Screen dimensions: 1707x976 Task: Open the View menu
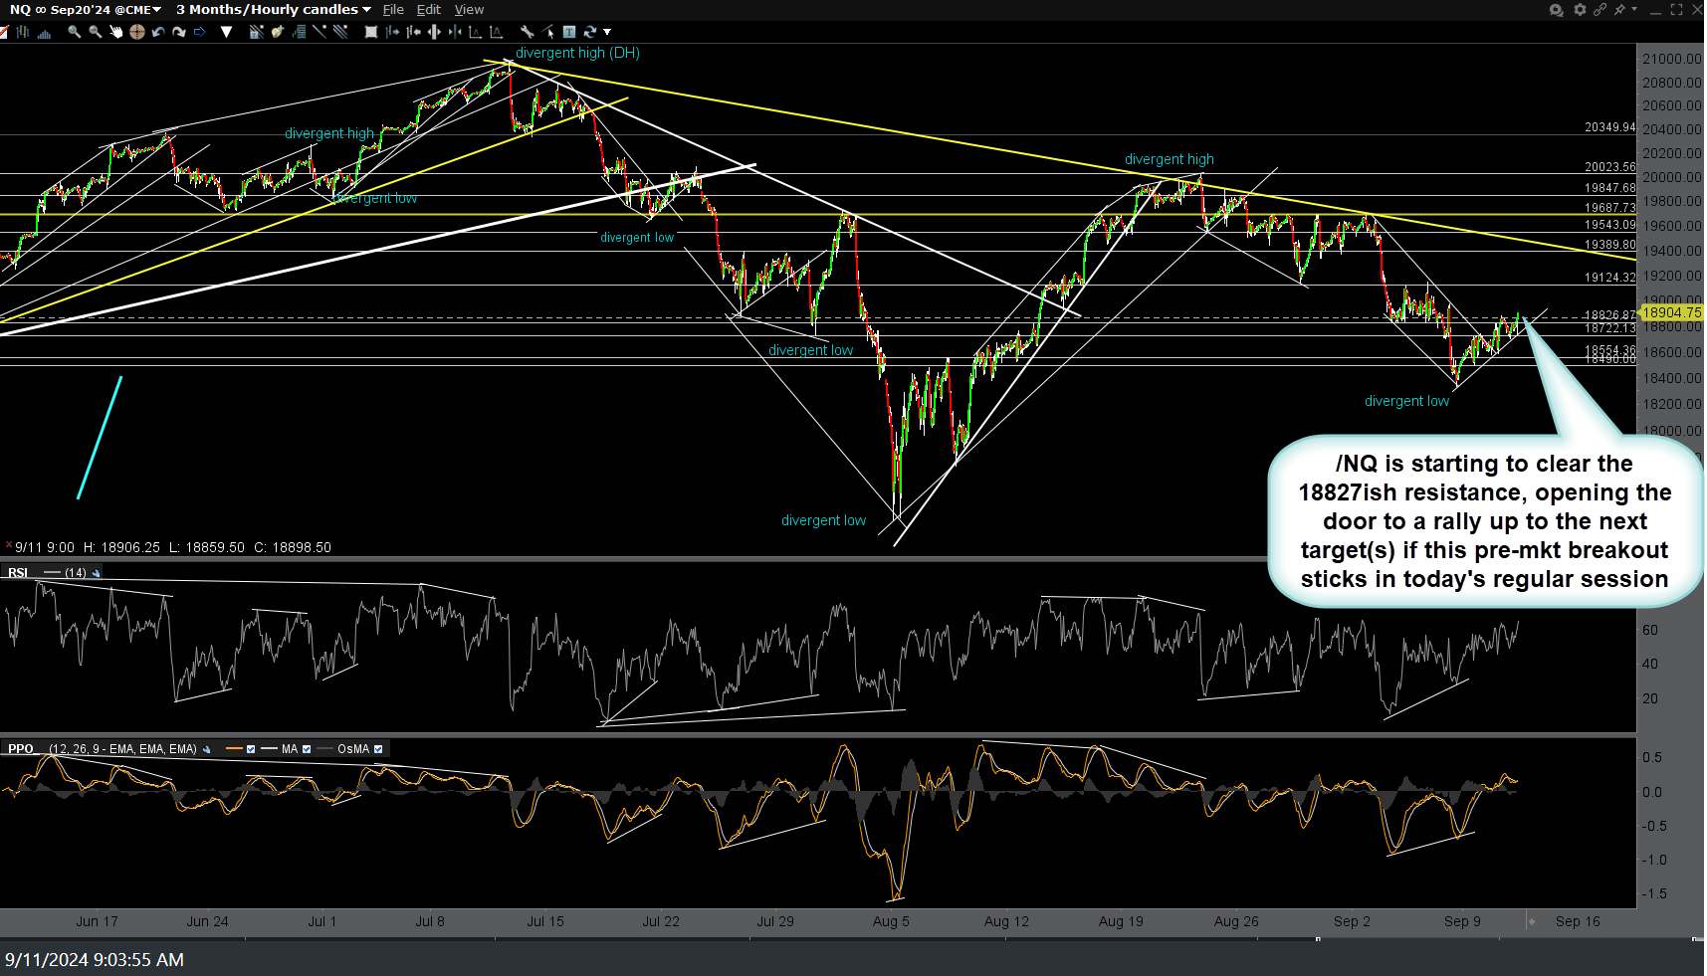(x=469, y=9)
